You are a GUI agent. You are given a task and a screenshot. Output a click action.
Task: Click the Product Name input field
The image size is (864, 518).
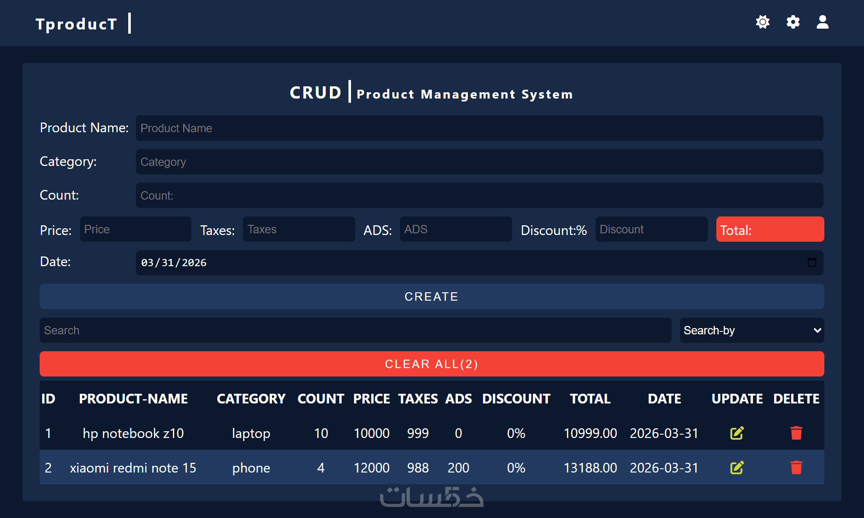pyautogui.click(x=479, y=128)
